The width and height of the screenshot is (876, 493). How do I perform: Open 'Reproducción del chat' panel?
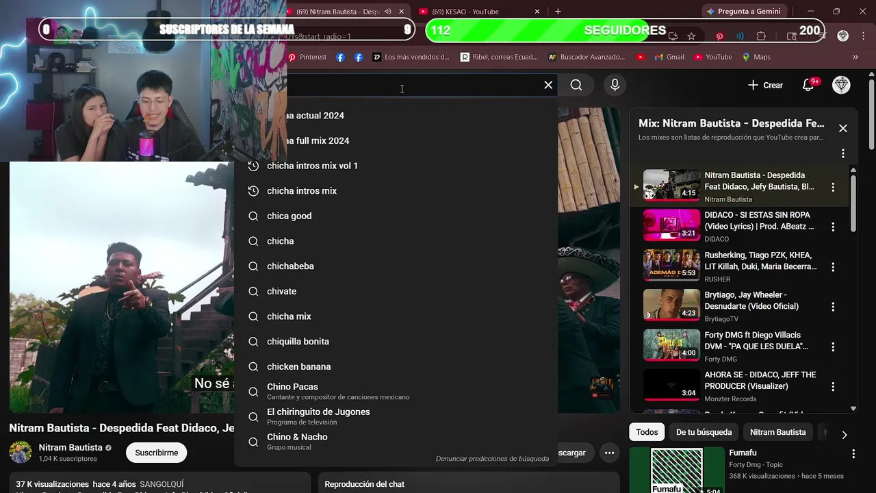[469, 484]
